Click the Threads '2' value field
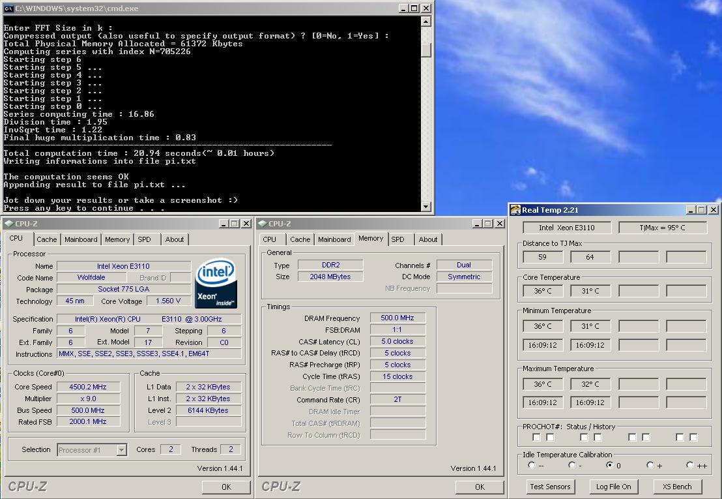The image size is (722, 499). pos(231,449)
